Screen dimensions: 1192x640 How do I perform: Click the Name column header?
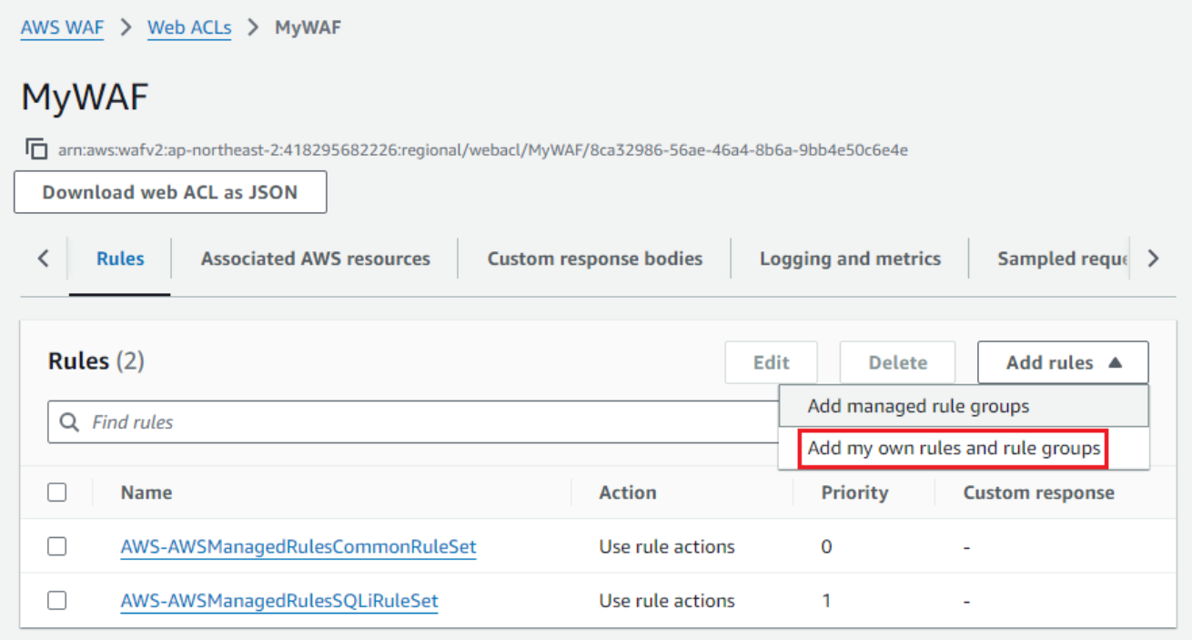pos(146,493)
